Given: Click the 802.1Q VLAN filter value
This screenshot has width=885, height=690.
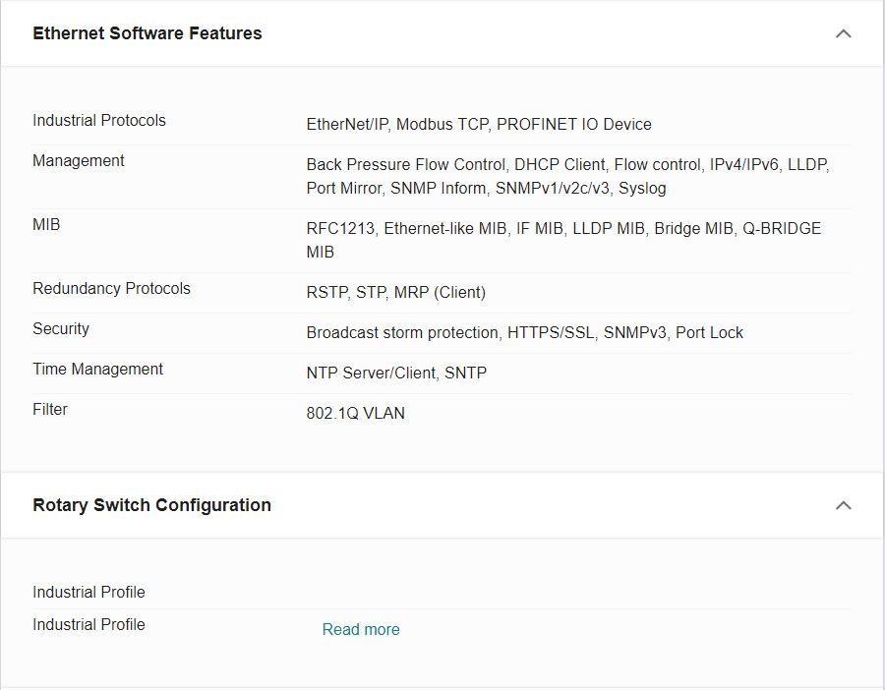Looking at the screenshot, I should (356, 413).
